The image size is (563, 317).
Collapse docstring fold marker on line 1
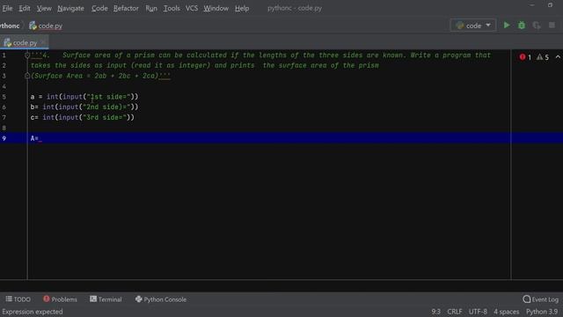coord(27,55)
